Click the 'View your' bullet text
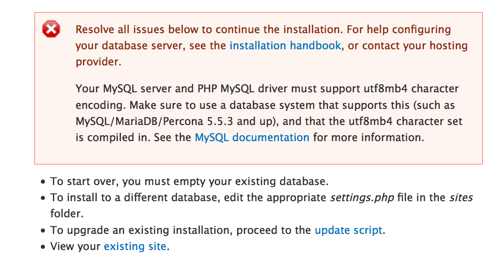 [75, 246]
